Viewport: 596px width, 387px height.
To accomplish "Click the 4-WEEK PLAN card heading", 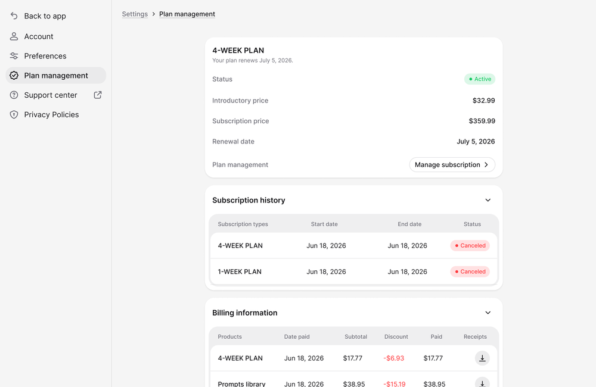I will click(238, 51).
